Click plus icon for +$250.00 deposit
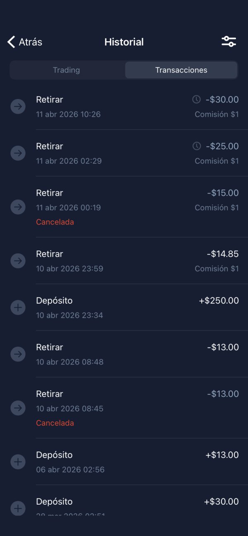 (x=18, y=307)
